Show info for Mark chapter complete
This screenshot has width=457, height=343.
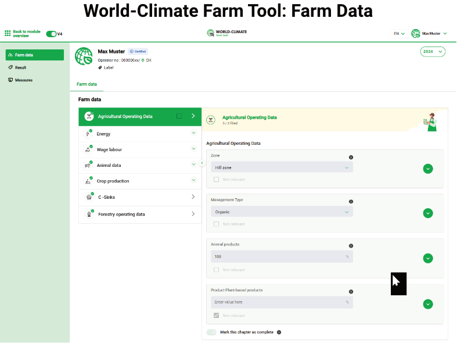pyautogui.click(x=279, y=332)
